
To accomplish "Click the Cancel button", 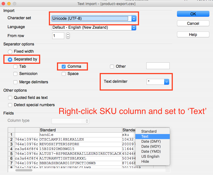I will pos(193,23).
